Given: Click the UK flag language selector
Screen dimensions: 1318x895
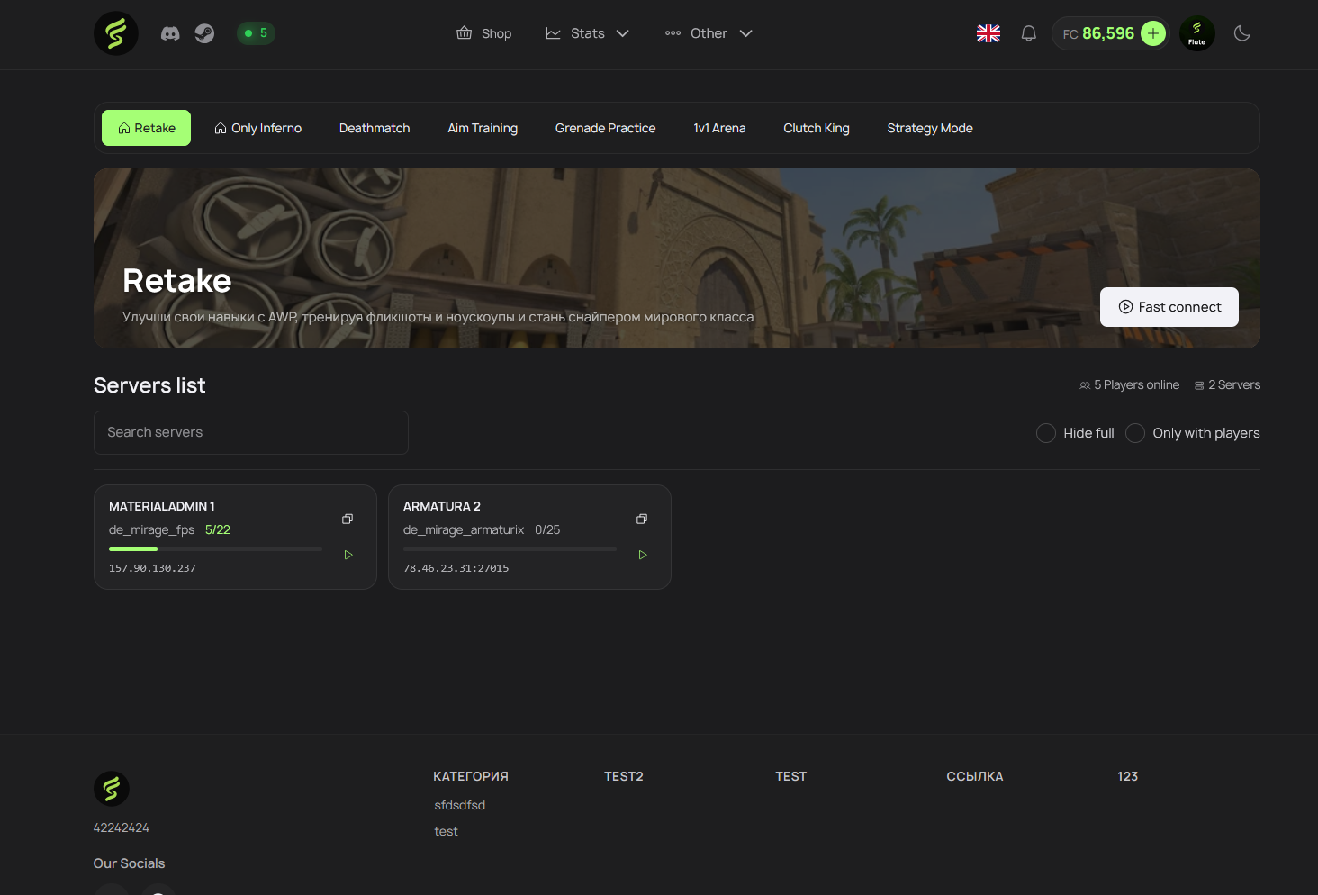Looking at the screenshot, I should click(x=988, y=33).
